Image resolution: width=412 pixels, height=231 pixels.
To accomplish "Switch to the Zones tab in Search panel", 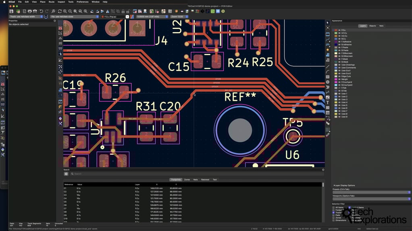I will click(187, 180).
